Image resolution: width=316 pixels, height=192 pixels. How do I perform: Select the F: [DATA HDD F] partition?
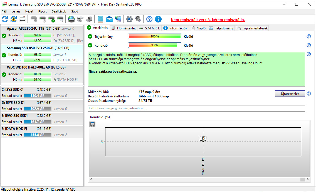pos(42,132)
